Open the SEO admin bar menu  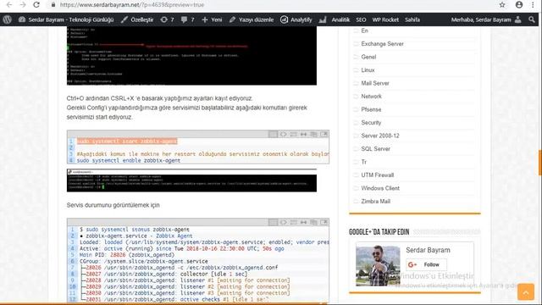[361, 19]
